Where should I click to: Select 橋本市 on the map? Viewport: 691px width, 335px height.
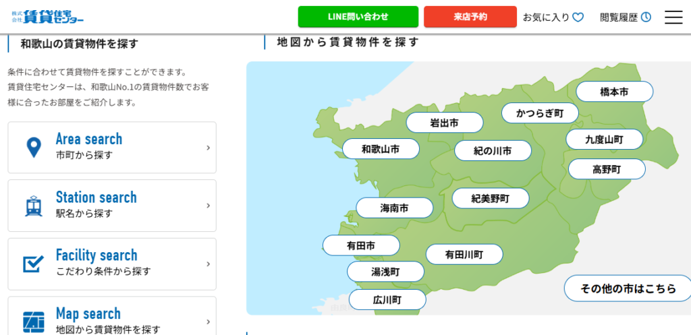[614, 92]
